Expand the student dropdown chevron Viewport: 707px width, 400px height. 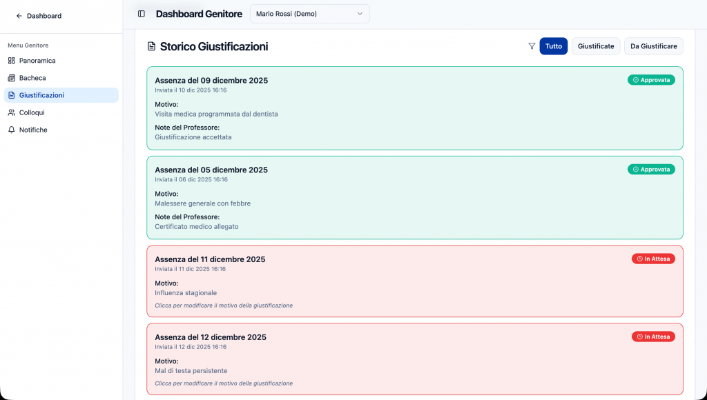point(360,13)
